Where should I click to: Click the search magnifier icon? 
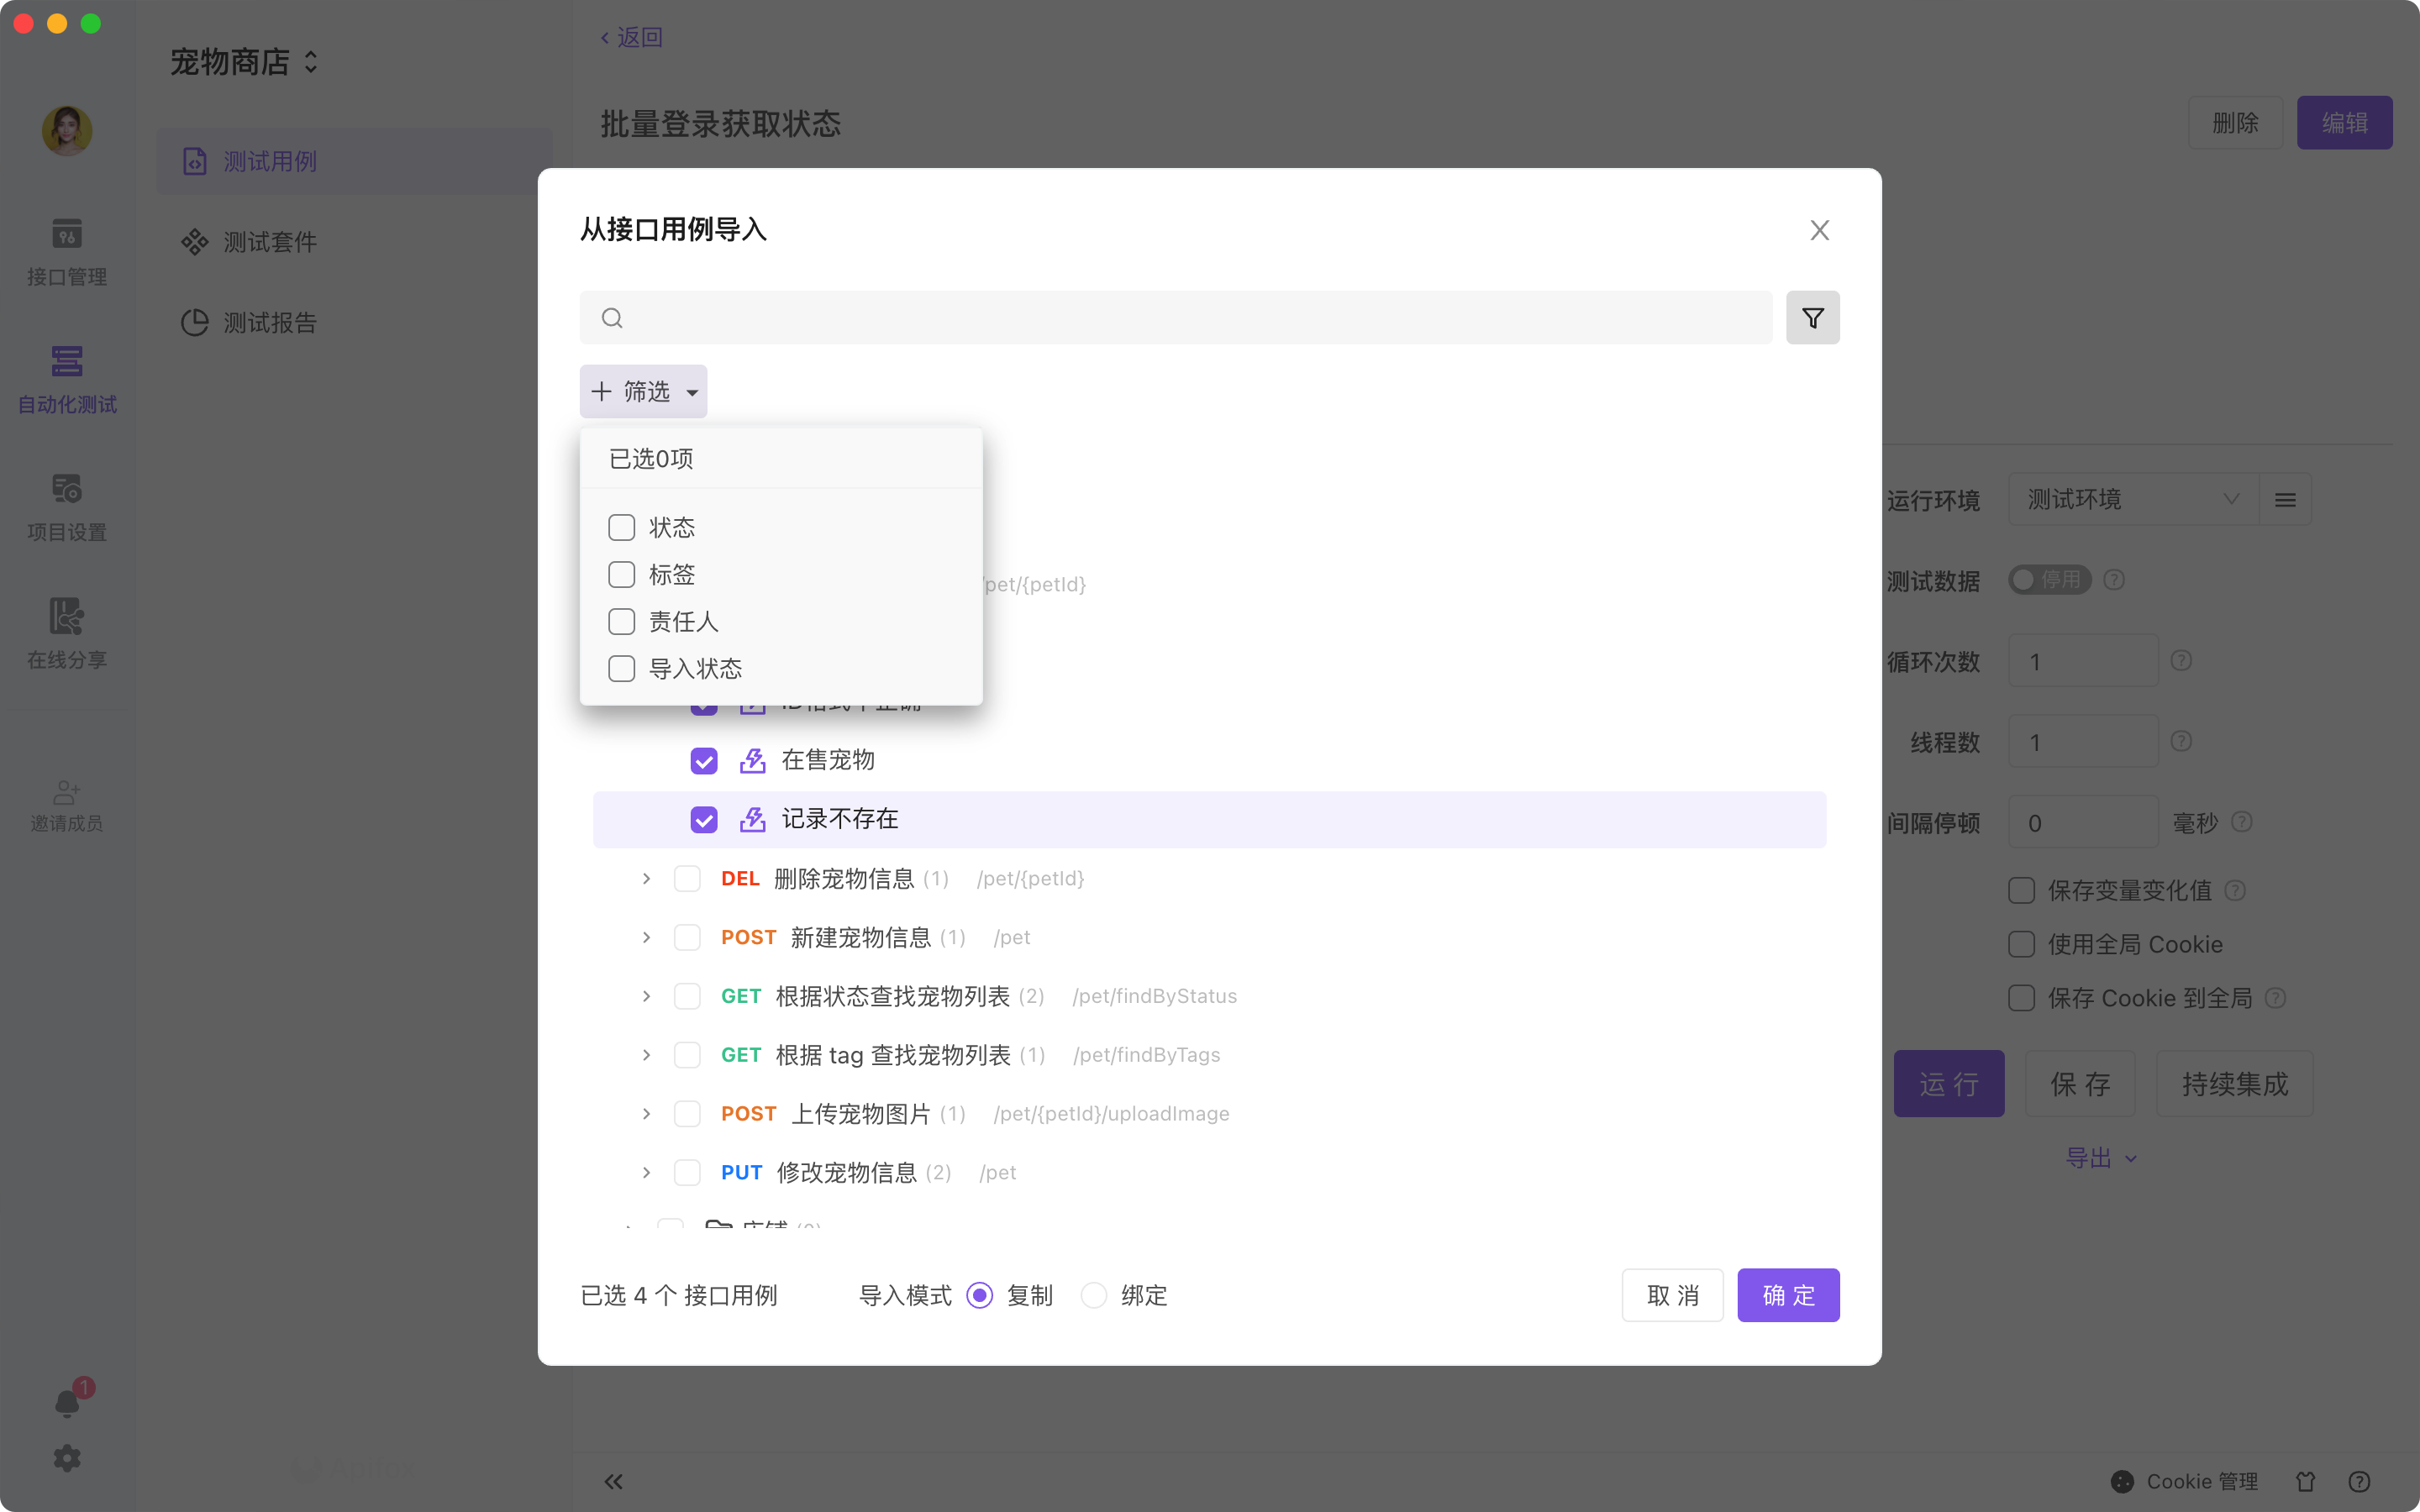(x=612, y=318)
